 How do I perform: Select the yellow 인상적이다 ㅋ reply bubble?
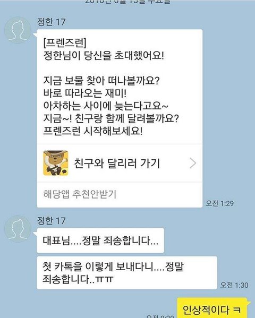pos(212,308)
